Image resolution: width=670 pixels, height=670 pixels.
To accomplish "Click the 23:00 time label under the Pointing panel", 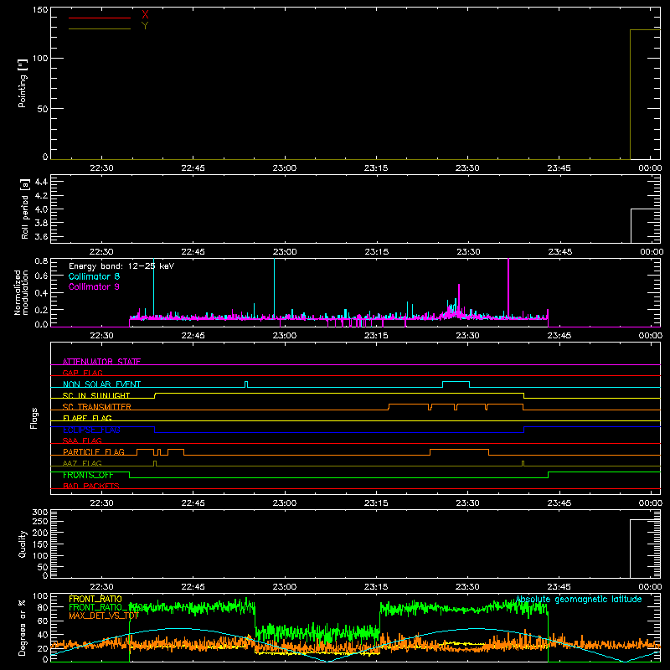I will (285, 168).
